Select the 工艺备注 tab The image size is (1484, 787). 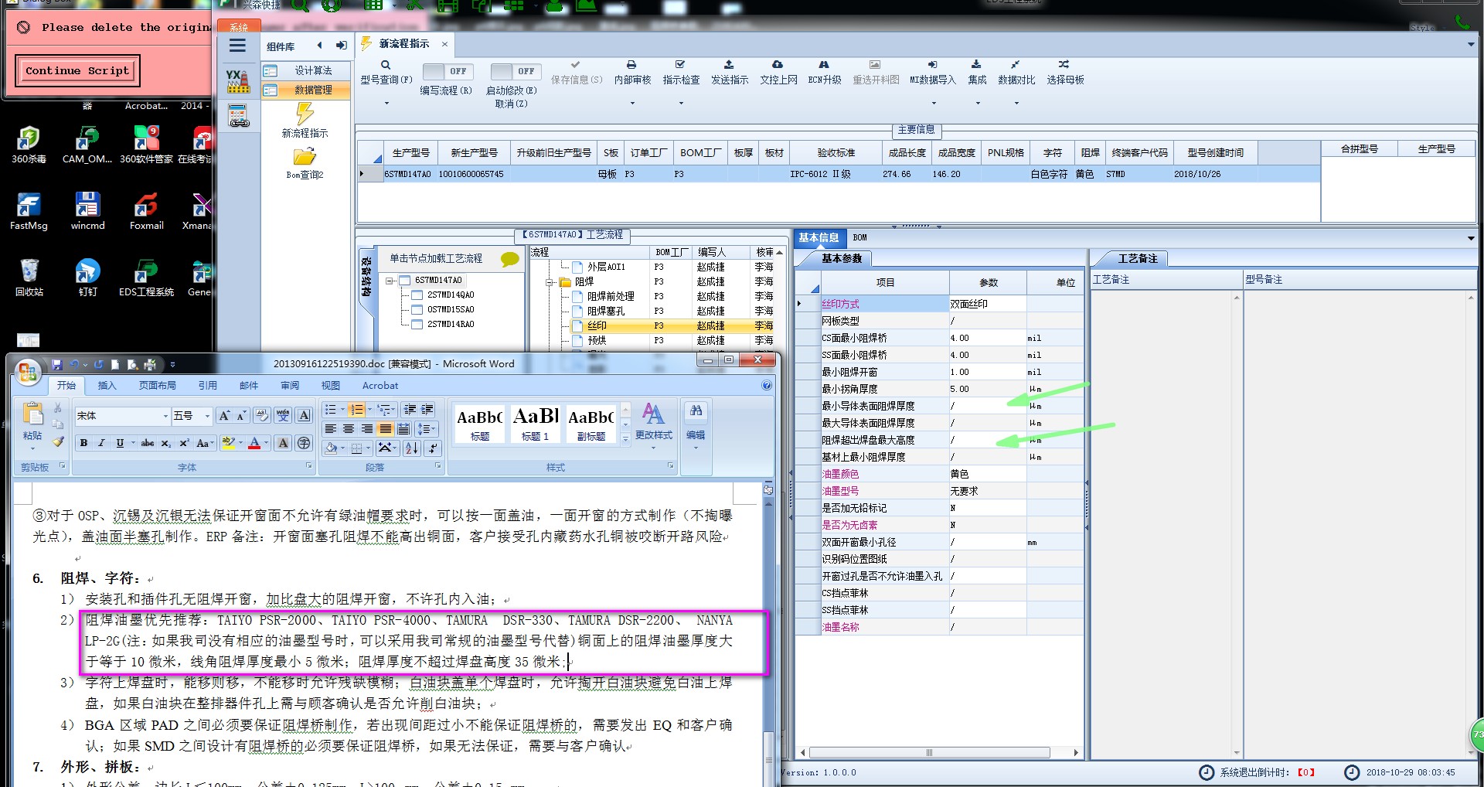1137,258
